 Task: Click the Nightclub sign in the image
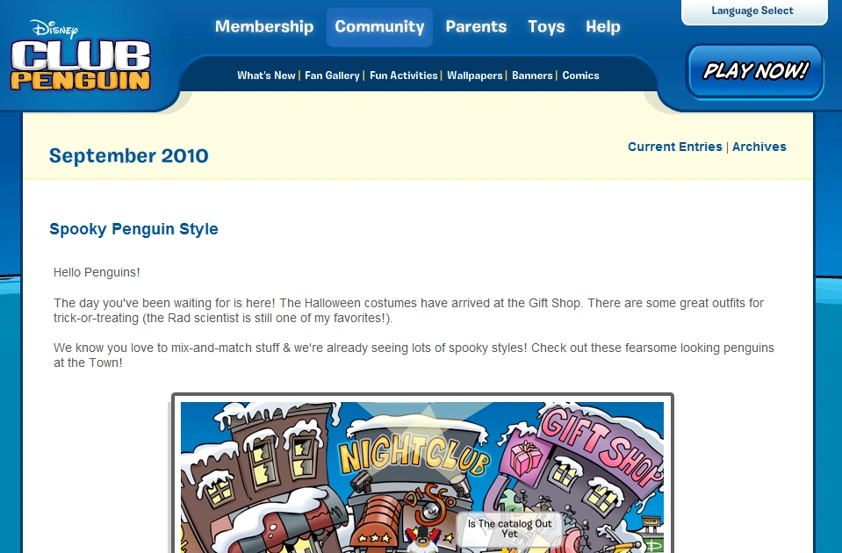click(414, 454)
